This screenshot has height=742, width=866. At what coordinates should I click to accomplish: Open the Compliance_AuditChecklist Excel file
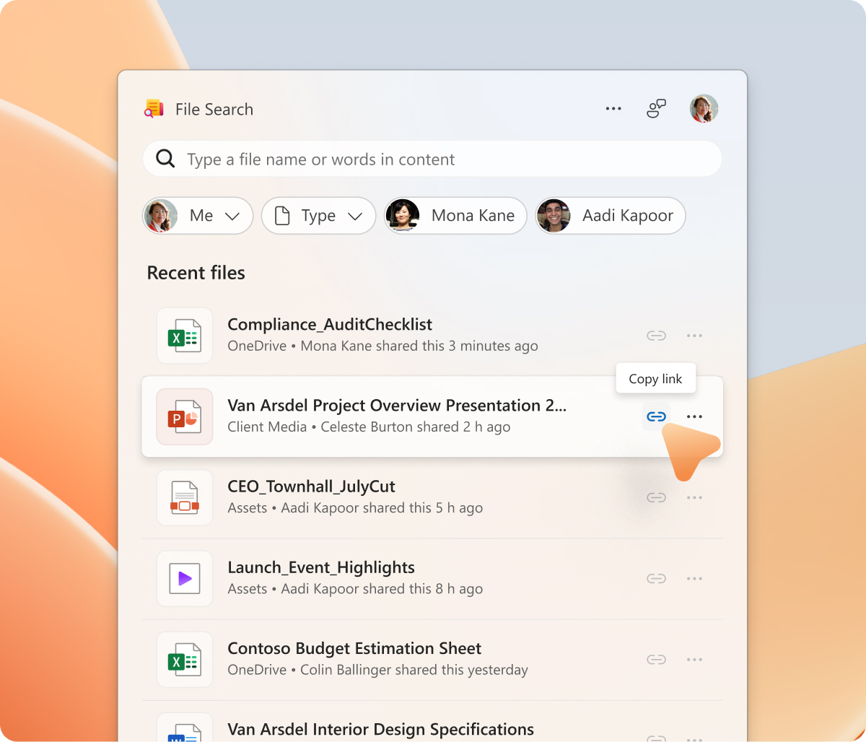(x=329, y=326)
